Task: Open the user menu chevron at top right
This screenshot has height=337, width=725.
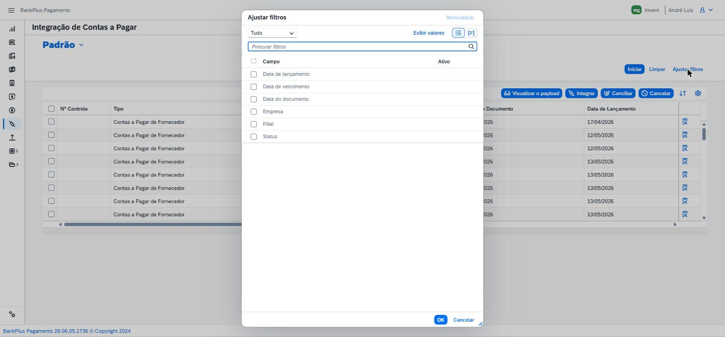Action: (711, 10)
